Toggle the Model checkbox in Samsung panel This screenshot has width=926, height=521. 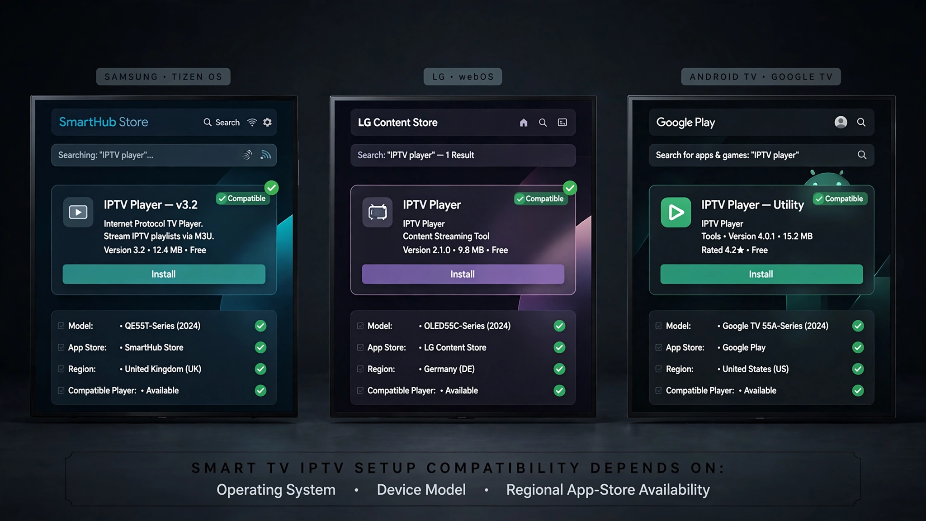click(61, 326)
